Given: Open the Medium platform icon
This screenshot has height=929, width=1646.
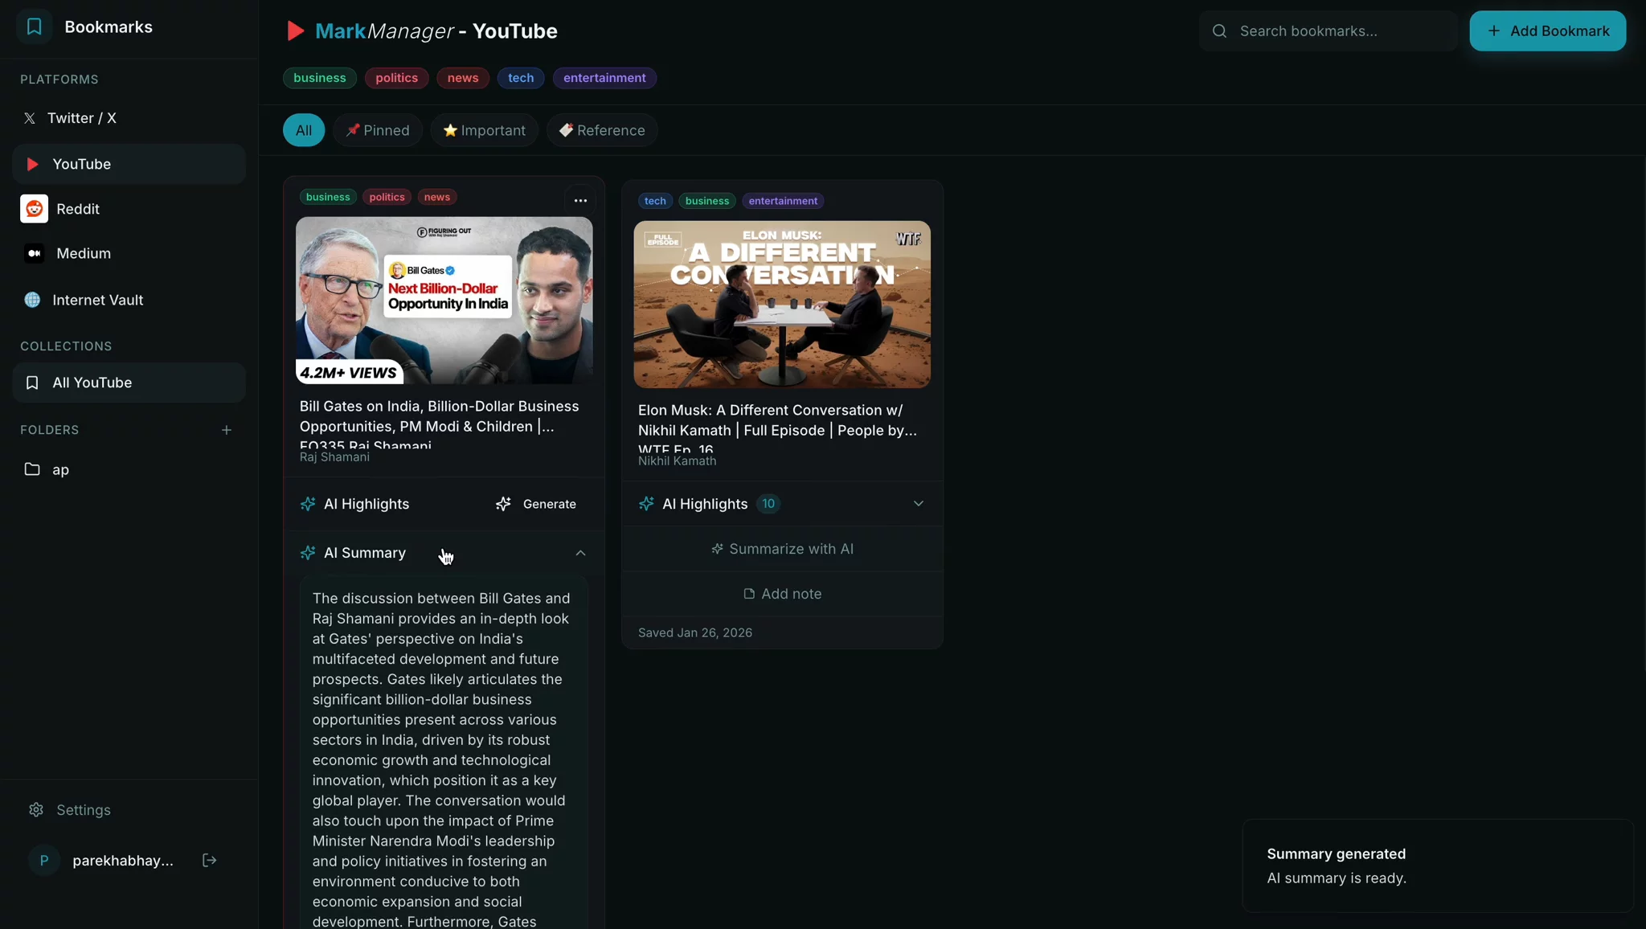Looking at the screenshot, I should pyautogui.click(x=34, y=253).
